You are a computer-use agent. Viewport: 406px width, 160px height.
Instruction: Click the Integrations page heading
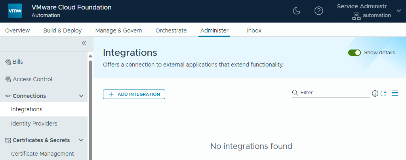(130, 53)
